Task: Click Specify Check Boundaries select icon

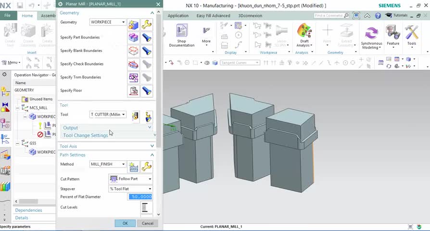Action: pos(134,64)
